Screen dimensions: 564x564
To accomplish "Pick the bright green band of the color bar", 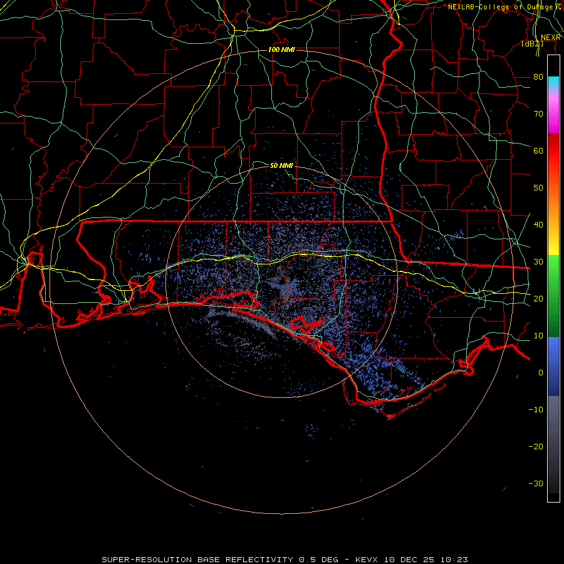I will click(x=553, y=273).
